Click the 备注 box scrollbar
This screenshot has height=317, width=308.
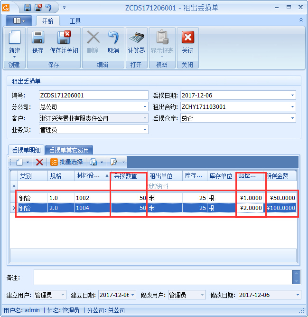tap(296, 277)
